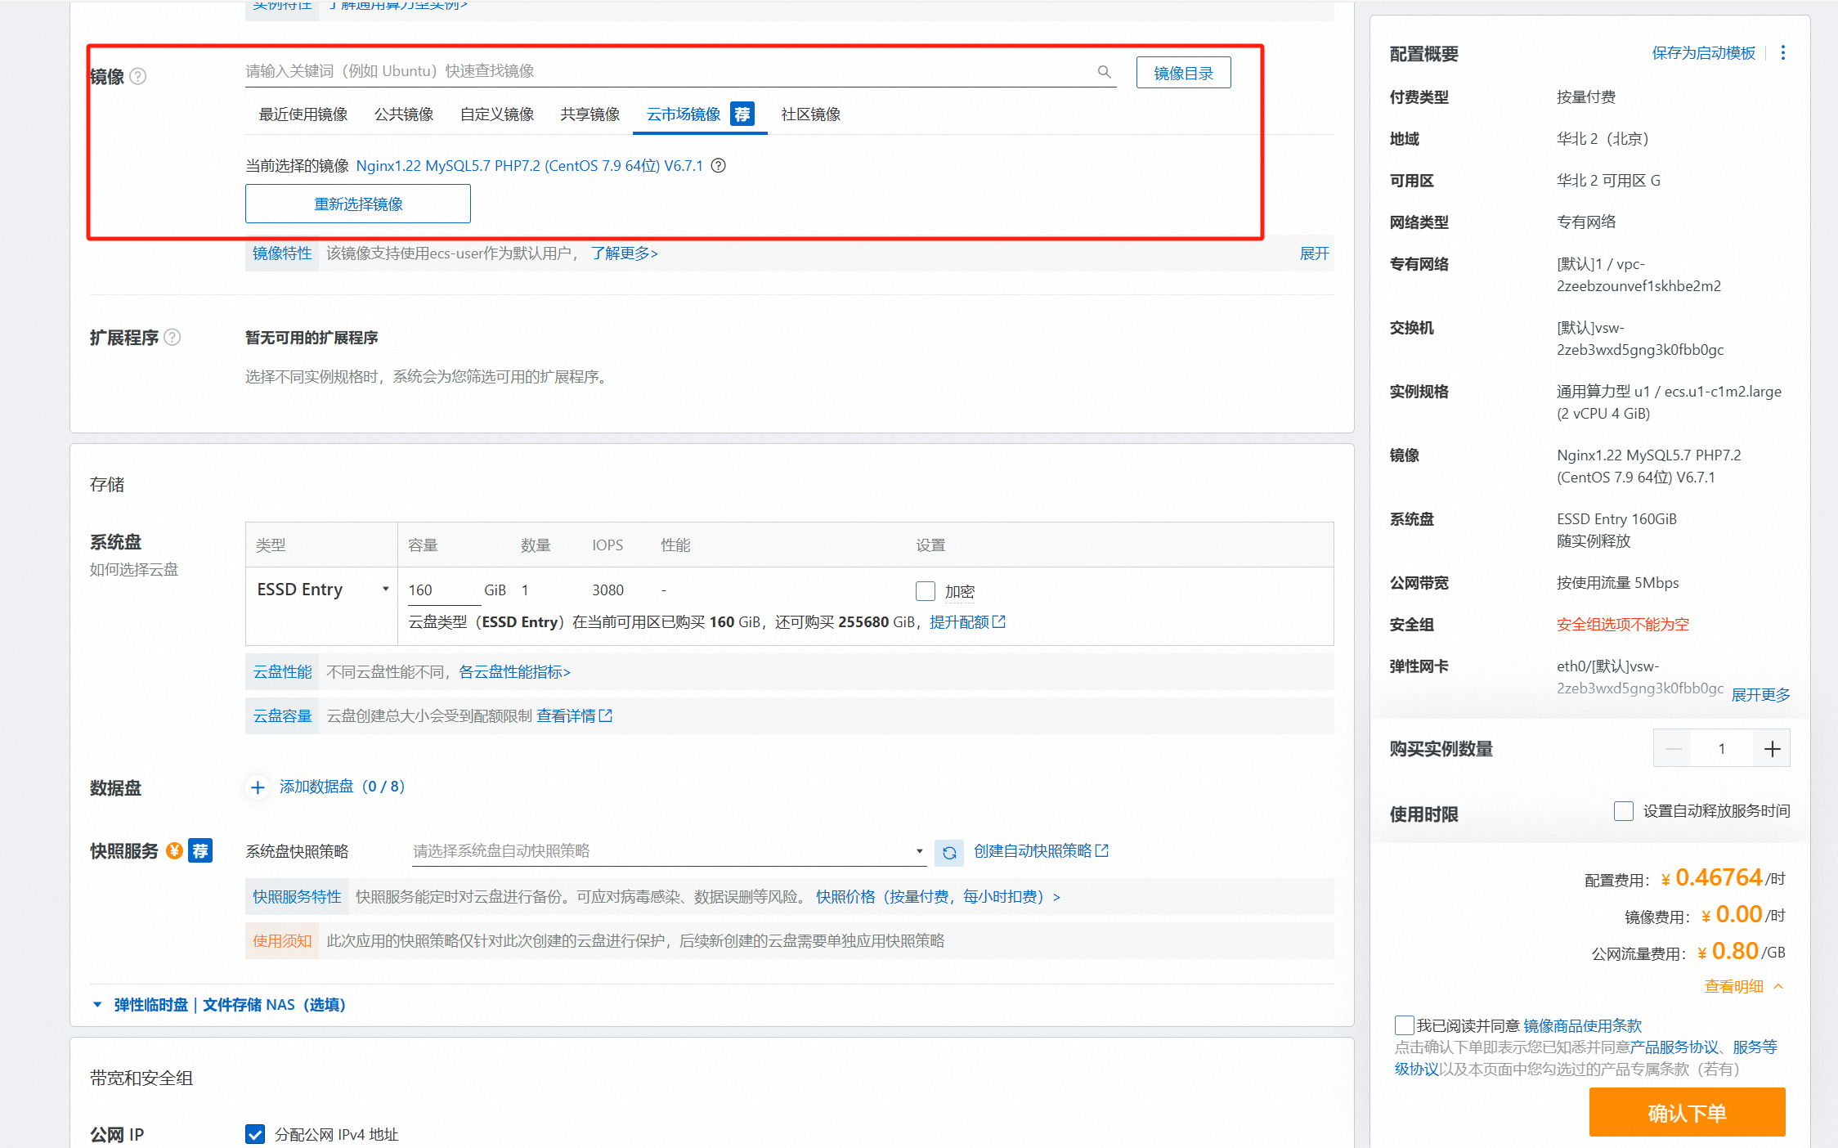Click help icon next to 镜像 label
The image size is (1838, 1148).
[138, 77]
